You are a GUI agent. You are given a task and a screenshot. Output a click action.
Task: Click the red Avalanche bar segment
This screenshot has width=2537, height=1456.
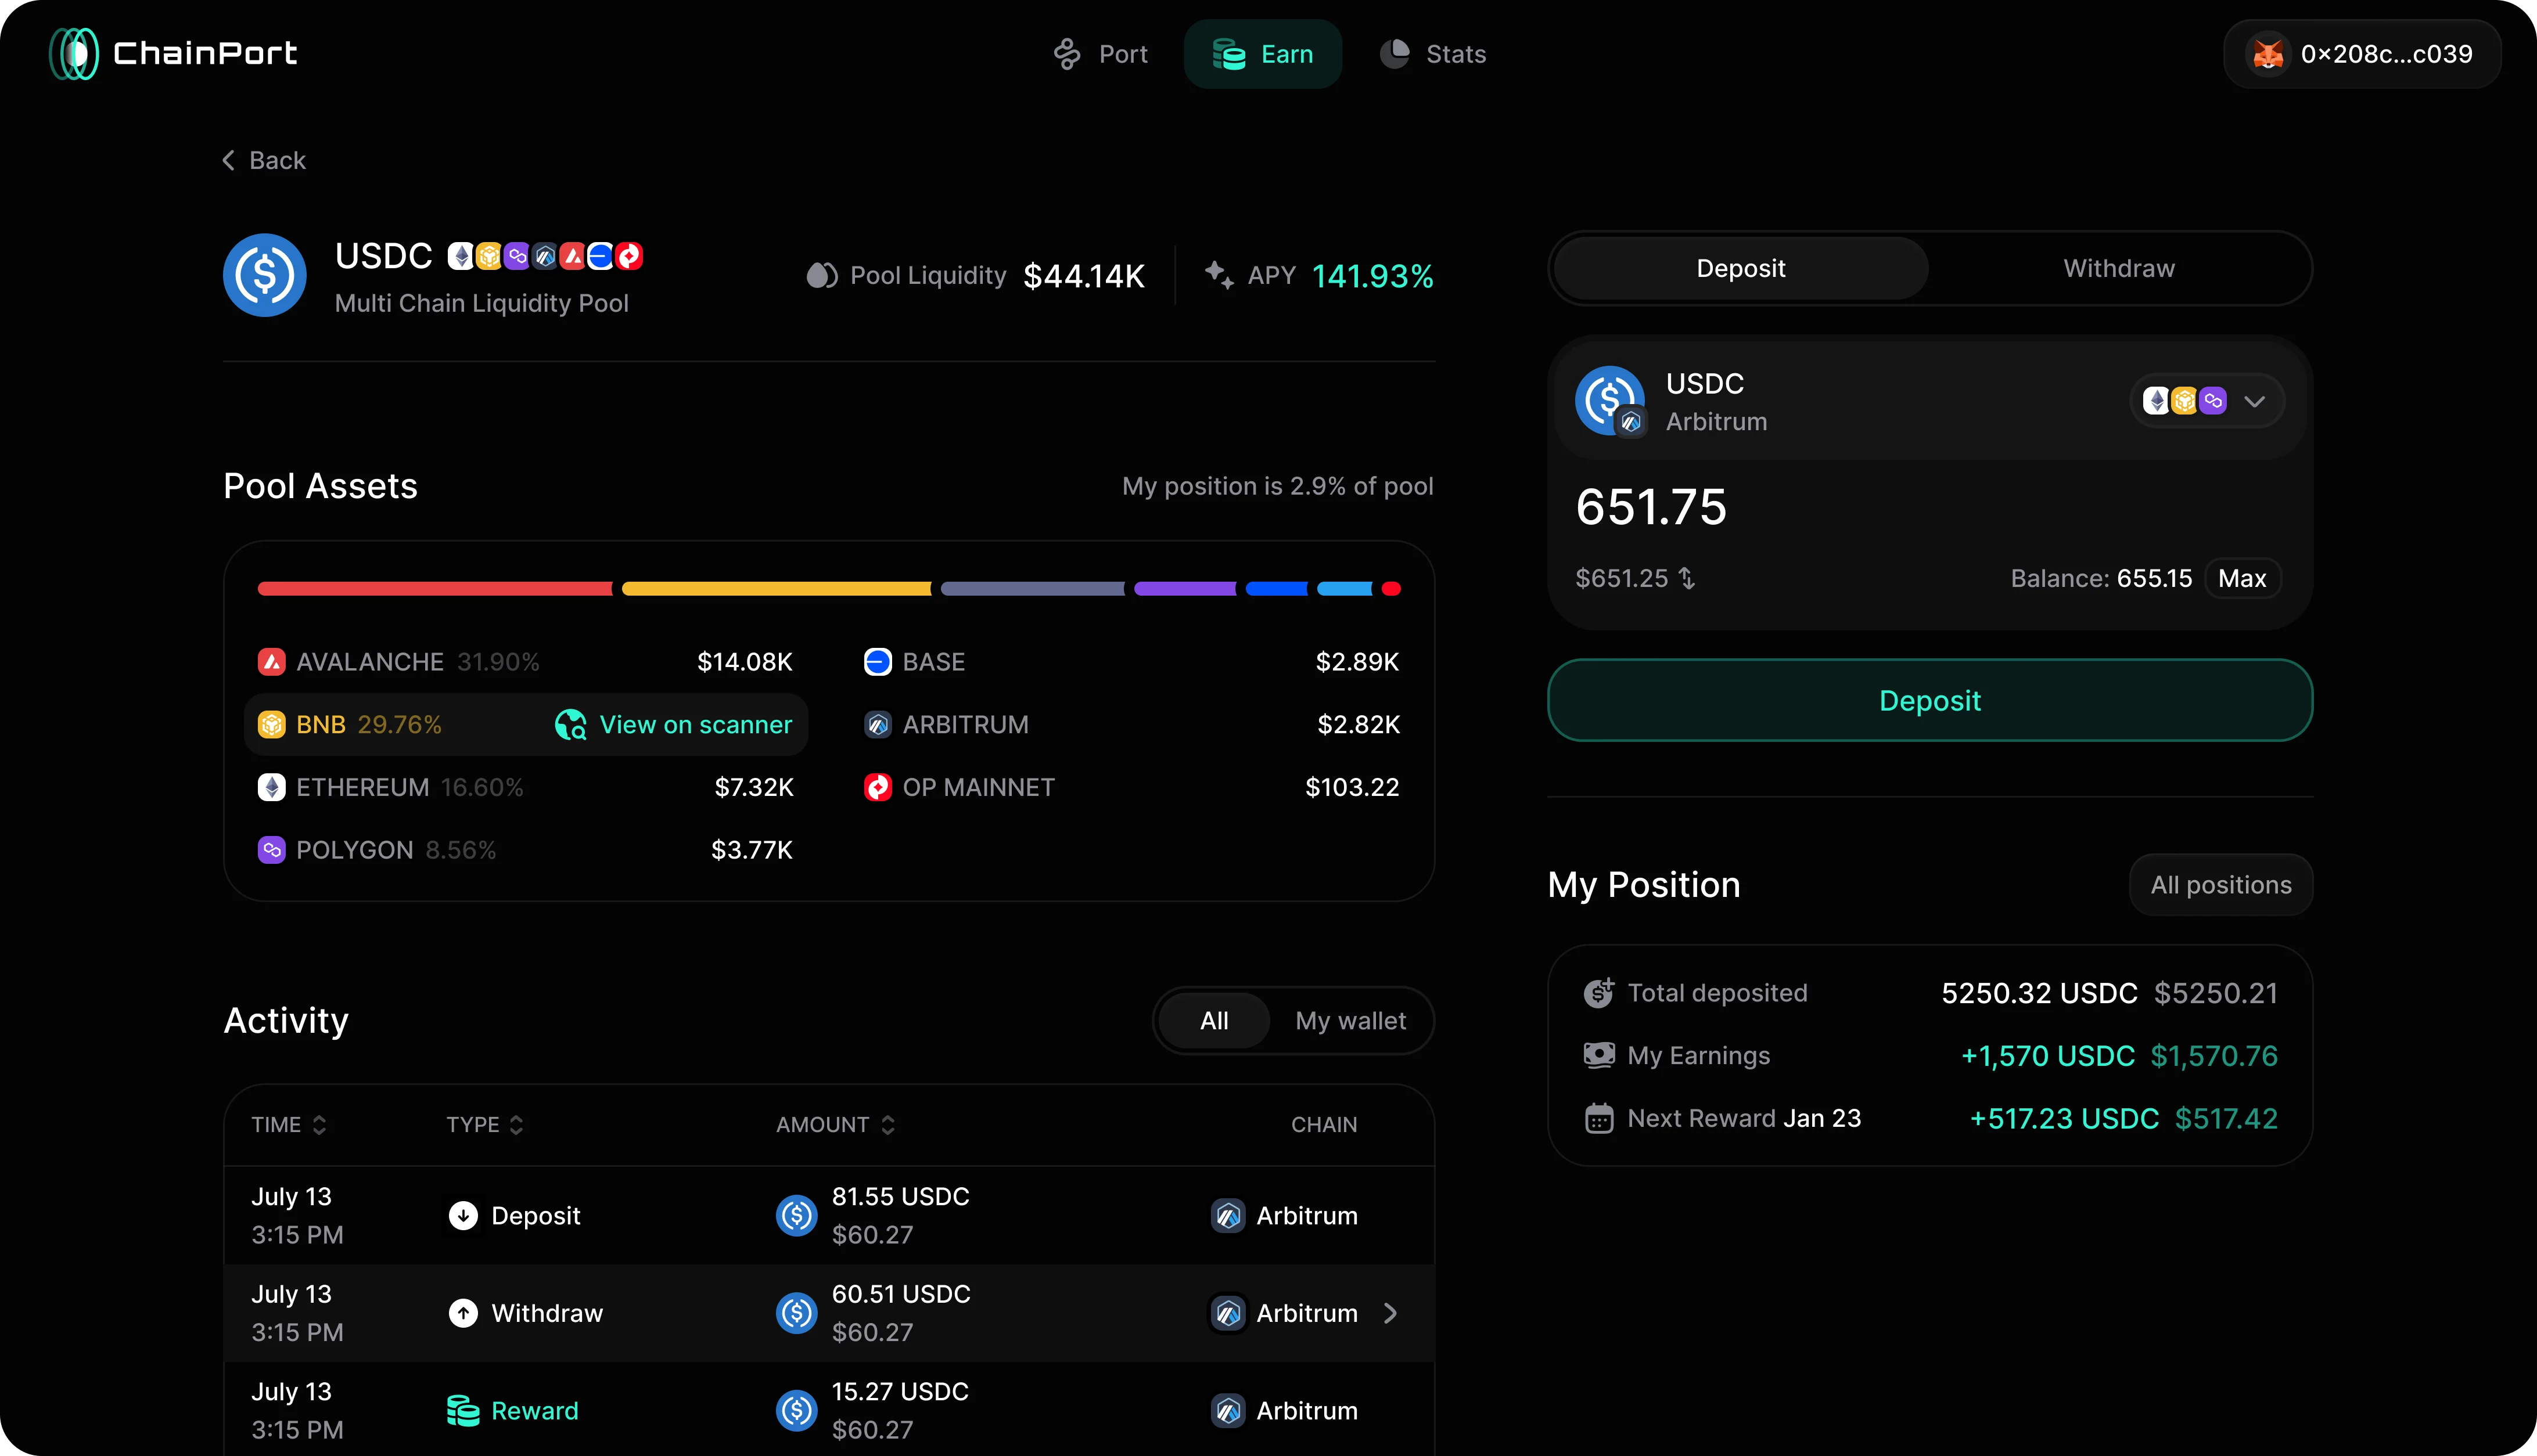(434, 589)
